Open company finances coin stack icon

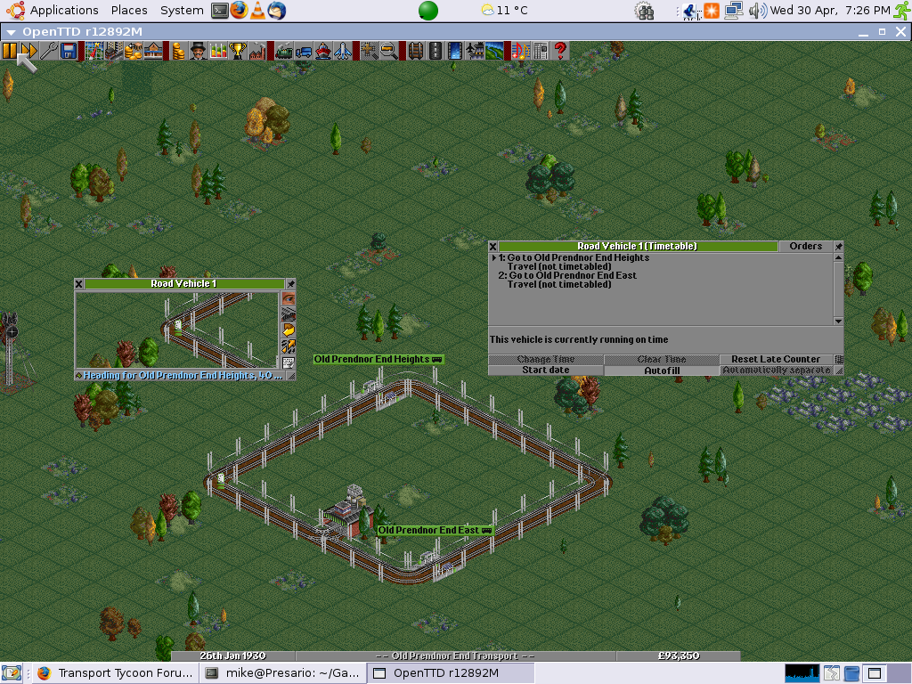[178, 51]
